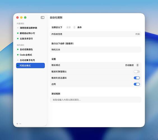Viewport: 158px width, 140px height.
Task: Select the 代码去格式 rule
Action: click(31, 65)
